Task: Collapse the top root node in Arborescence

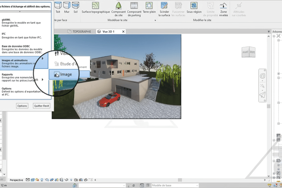Action: (274, 36)
